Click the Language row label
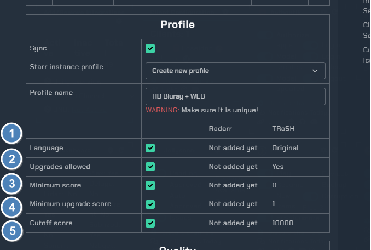Screen dimensions: 371x250 (47, 148)
